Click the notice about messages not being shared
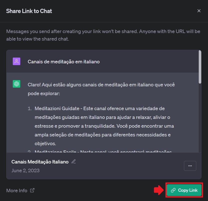 pyautogui.click(x=103, y=35)
